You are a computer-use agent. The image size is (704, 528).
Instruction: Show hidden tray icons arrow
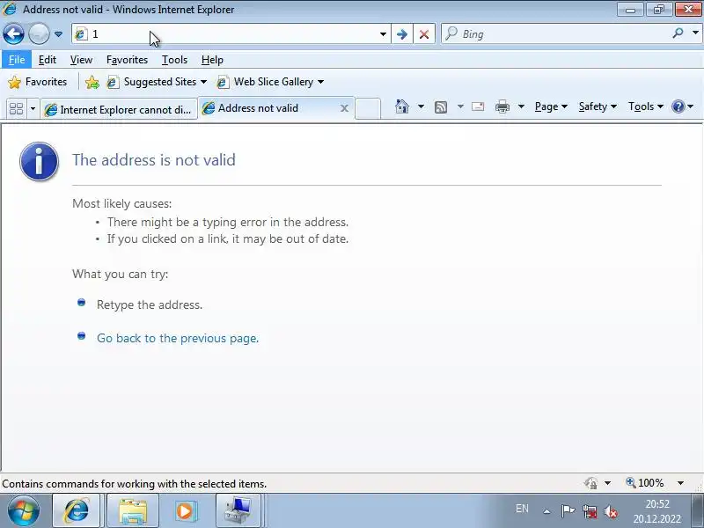click(x=546, y=511)
